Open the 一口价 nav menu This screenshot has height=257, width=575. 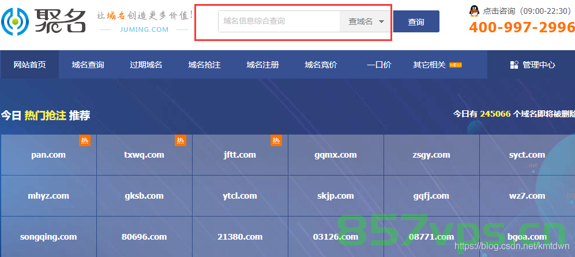pyautogui.click(x=379, y=65)
